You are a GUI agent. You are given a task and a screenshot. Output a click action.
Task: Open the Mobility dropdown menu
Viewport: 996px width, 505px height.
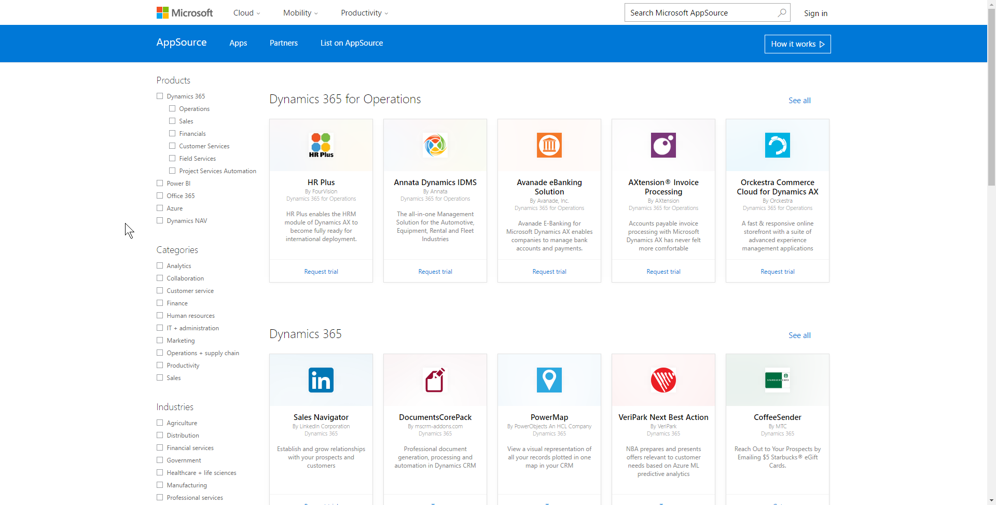click(300, 13)
